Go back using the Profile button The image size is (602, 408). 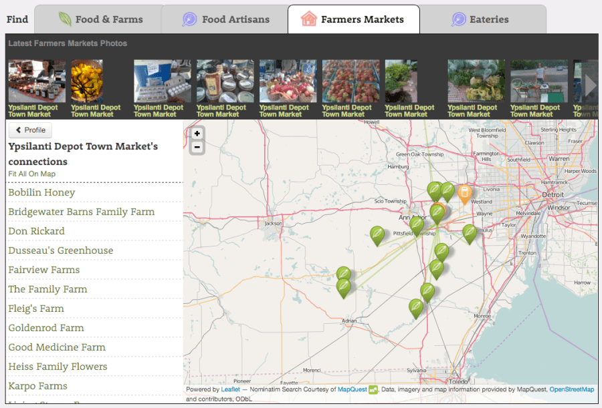click(30, 130)
